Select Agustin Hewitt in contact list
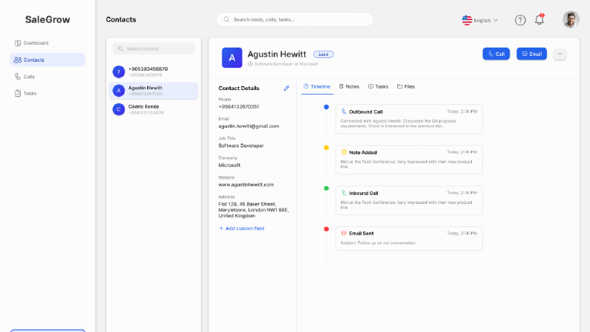The width and height of the screenshot is (590, 332). 153,91
